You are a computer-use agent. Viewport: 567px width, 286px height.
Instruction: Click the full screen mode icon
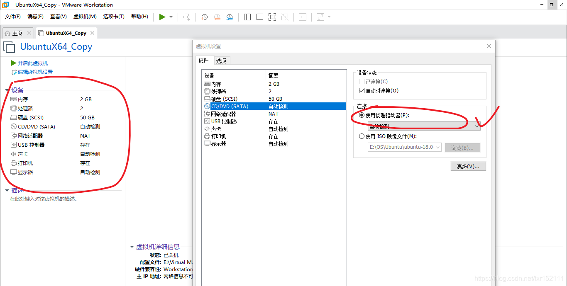272,17
